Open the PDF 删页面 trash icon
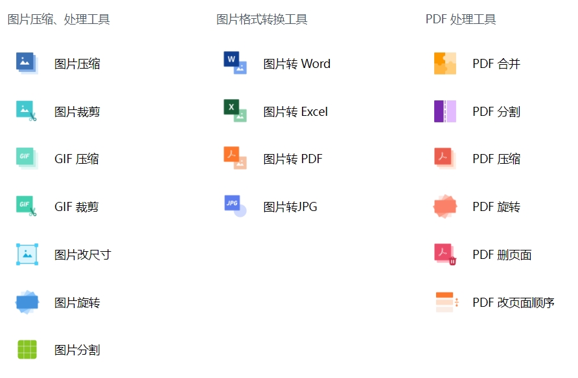This screenshot has height=378, width=578. click(x=445, y=254)
